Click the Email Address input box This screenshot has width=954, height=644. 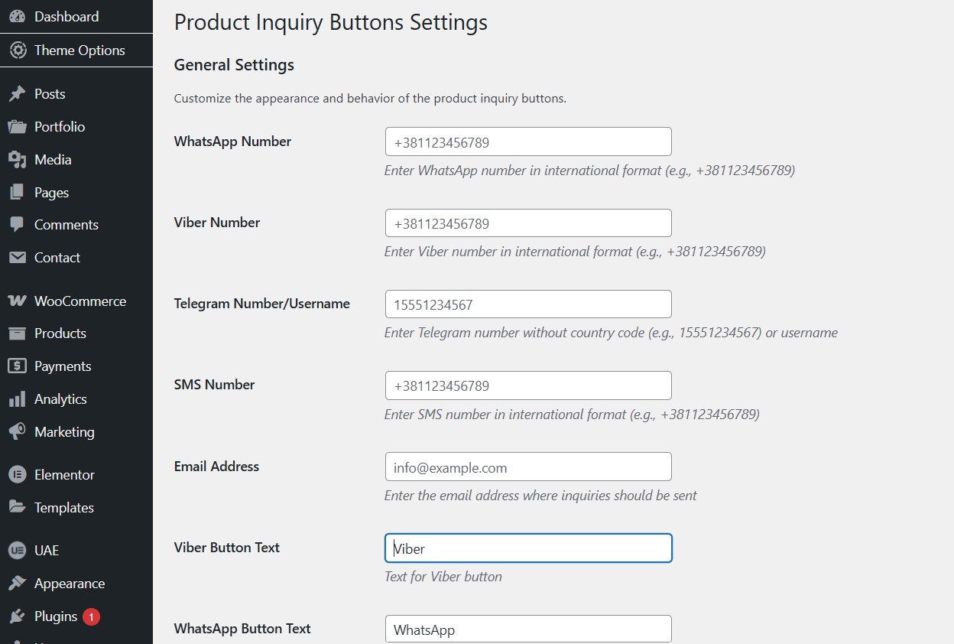528,467
